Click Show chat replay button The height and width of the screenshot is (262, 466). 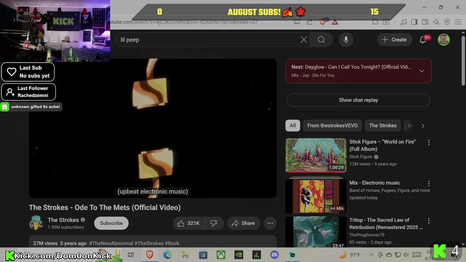(x=359, y=100)
